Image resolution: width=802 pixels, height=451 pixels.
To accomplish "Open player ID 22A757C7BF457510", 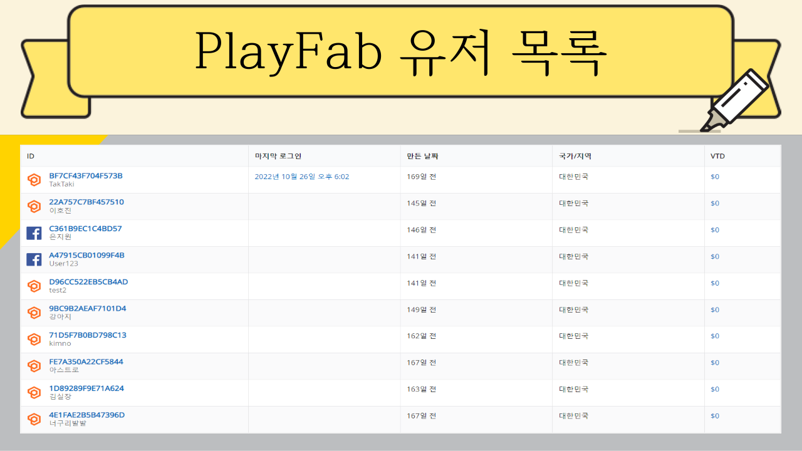I will [86, 202].
